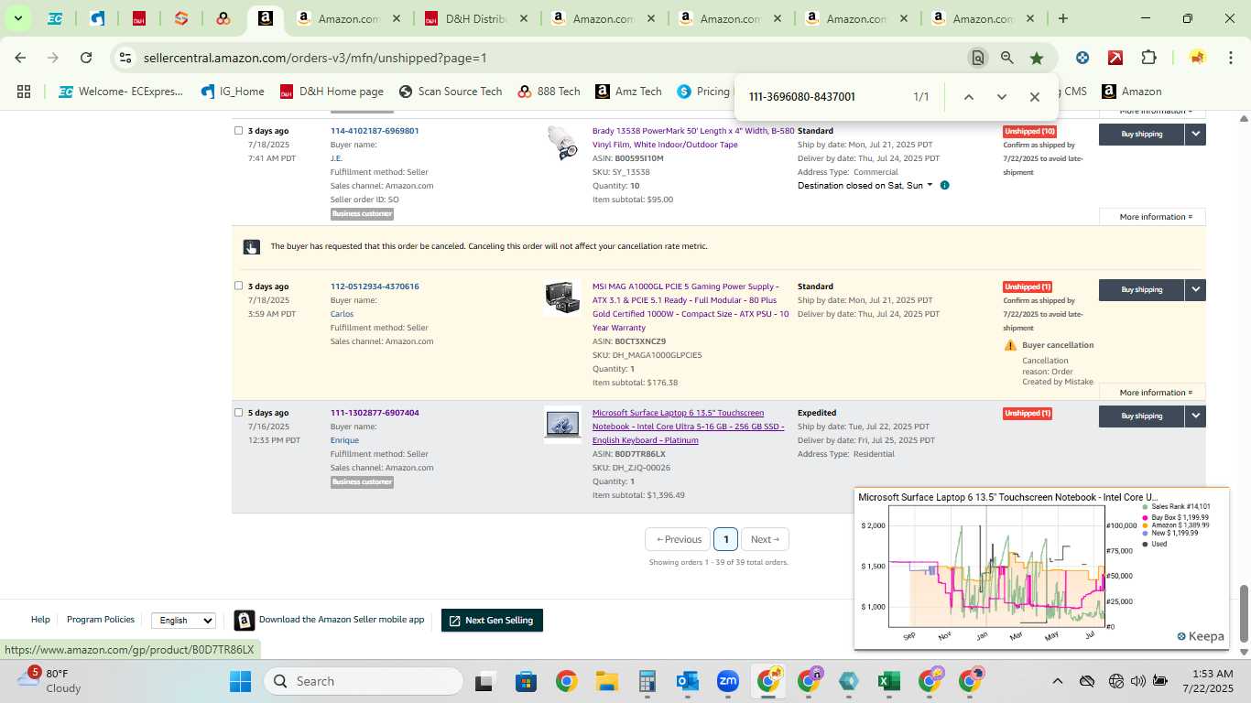Image resolution: width=1251 pixels, height=703 pixels.
Task: Switch to the pinned 888 tab
Action: pyautogui.click(x=223, y=18)
